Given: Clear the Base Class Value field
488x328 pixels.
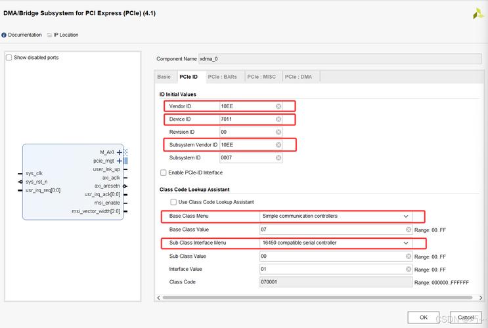Looking at the screenshot, I should (409, 230).
